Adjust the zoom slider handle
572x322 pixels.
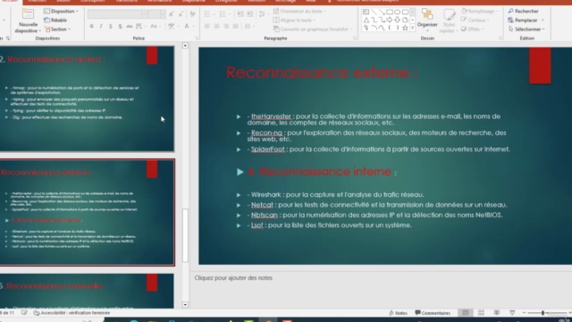pos(543,313)
